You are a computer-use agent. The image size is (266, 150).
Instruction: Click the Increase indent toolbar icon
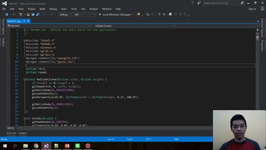click(x=164, y=15)
